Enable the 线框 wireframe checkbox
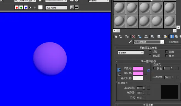 pyautogui.click(x=150, y=51)
